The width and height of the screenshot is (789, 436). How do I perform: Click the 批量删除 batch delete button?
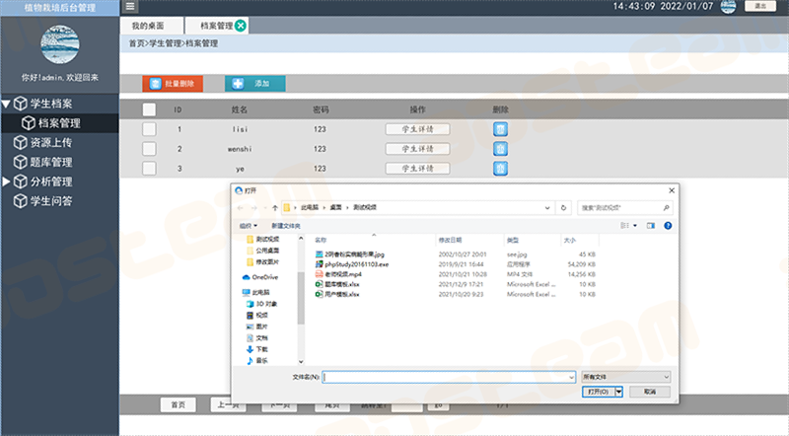173,84
